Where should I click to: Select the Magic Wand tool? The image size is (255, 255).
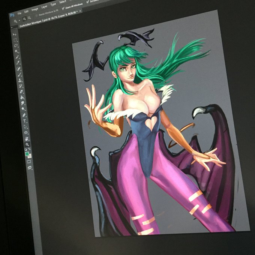pyautogui.click(x=16, y=51)
